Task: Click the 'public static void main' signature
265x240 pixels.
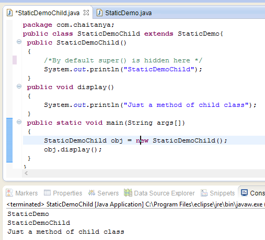Action: click(x=106, y=123)
